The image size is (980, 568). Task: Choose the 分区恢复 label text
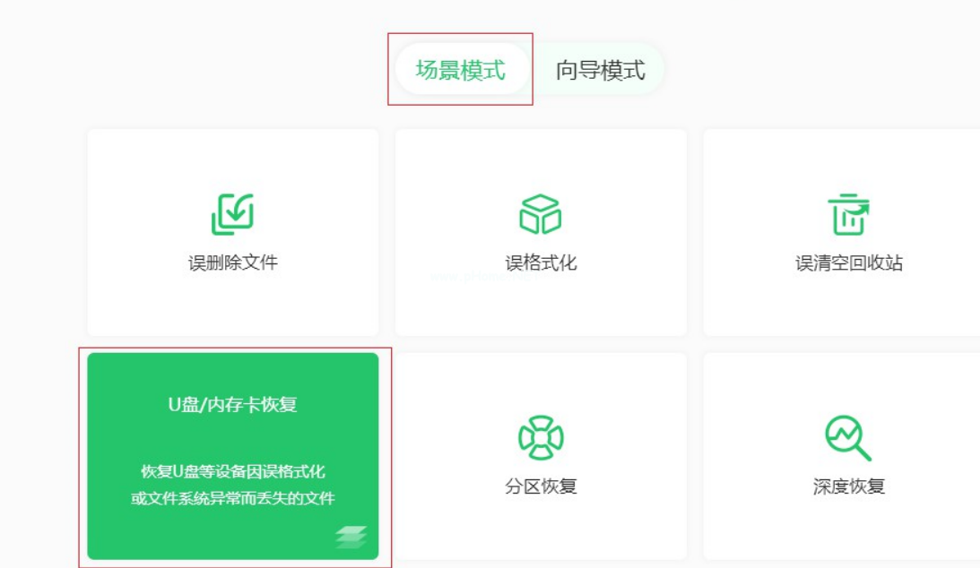[540, 486]
